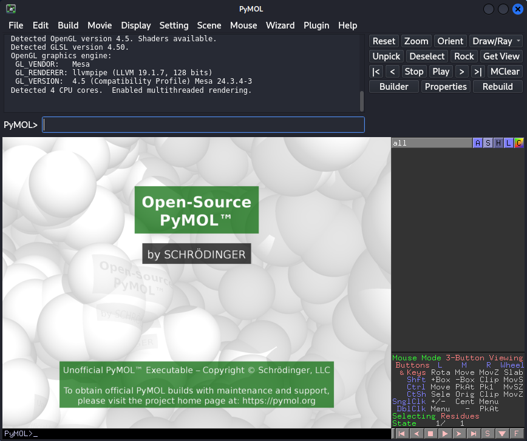Toggle the Builder panel button
This screenshot has width=527, height=441.
[394, 87]
